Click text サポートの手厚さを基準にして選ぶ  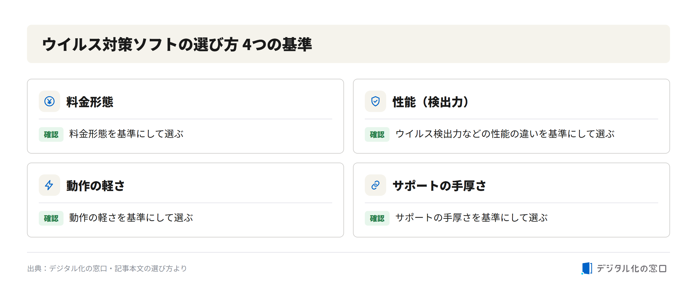[x=472, y=218]
